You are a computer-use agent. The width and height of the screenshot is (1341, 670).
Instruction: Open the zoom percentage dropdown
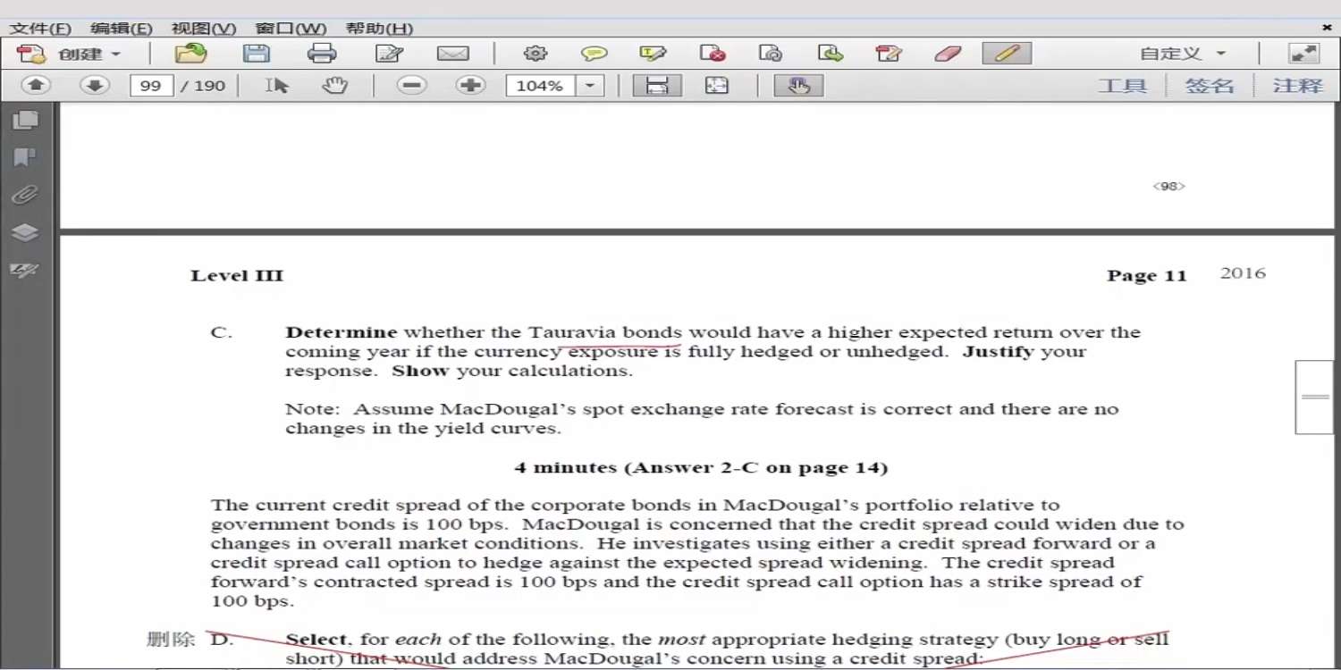click(x=590, y=86)
